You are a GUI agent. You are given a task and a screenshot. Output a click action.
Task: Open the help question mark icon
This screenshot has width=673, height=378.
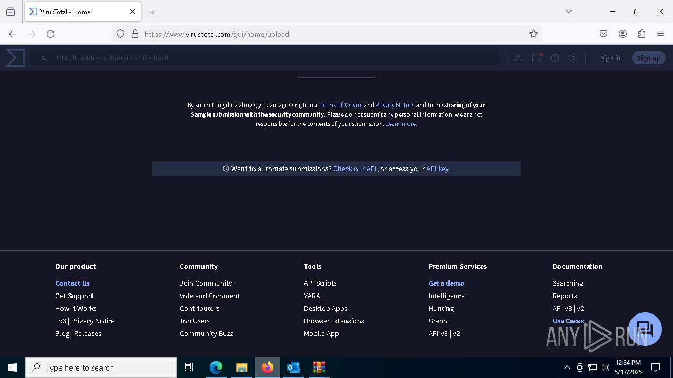pos(555,58)
